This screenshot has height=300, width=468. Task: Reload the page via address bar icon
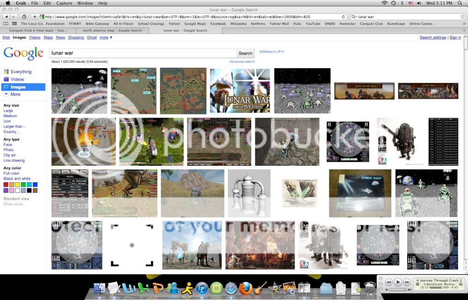pos(343,17)
